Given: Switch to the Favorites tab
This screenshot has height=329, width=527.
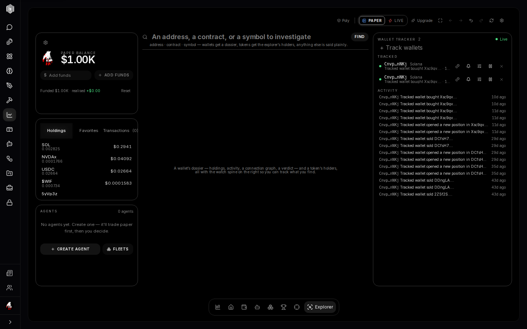Looking at the screenshot, I should 89,131.
